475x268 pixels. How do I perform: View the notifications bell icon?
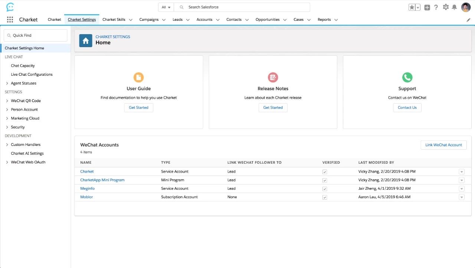pos(454,7)
